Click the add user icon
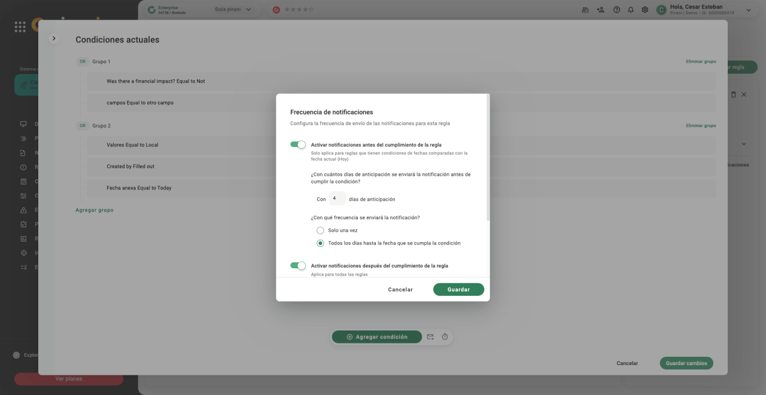 [x=601, y=10]
